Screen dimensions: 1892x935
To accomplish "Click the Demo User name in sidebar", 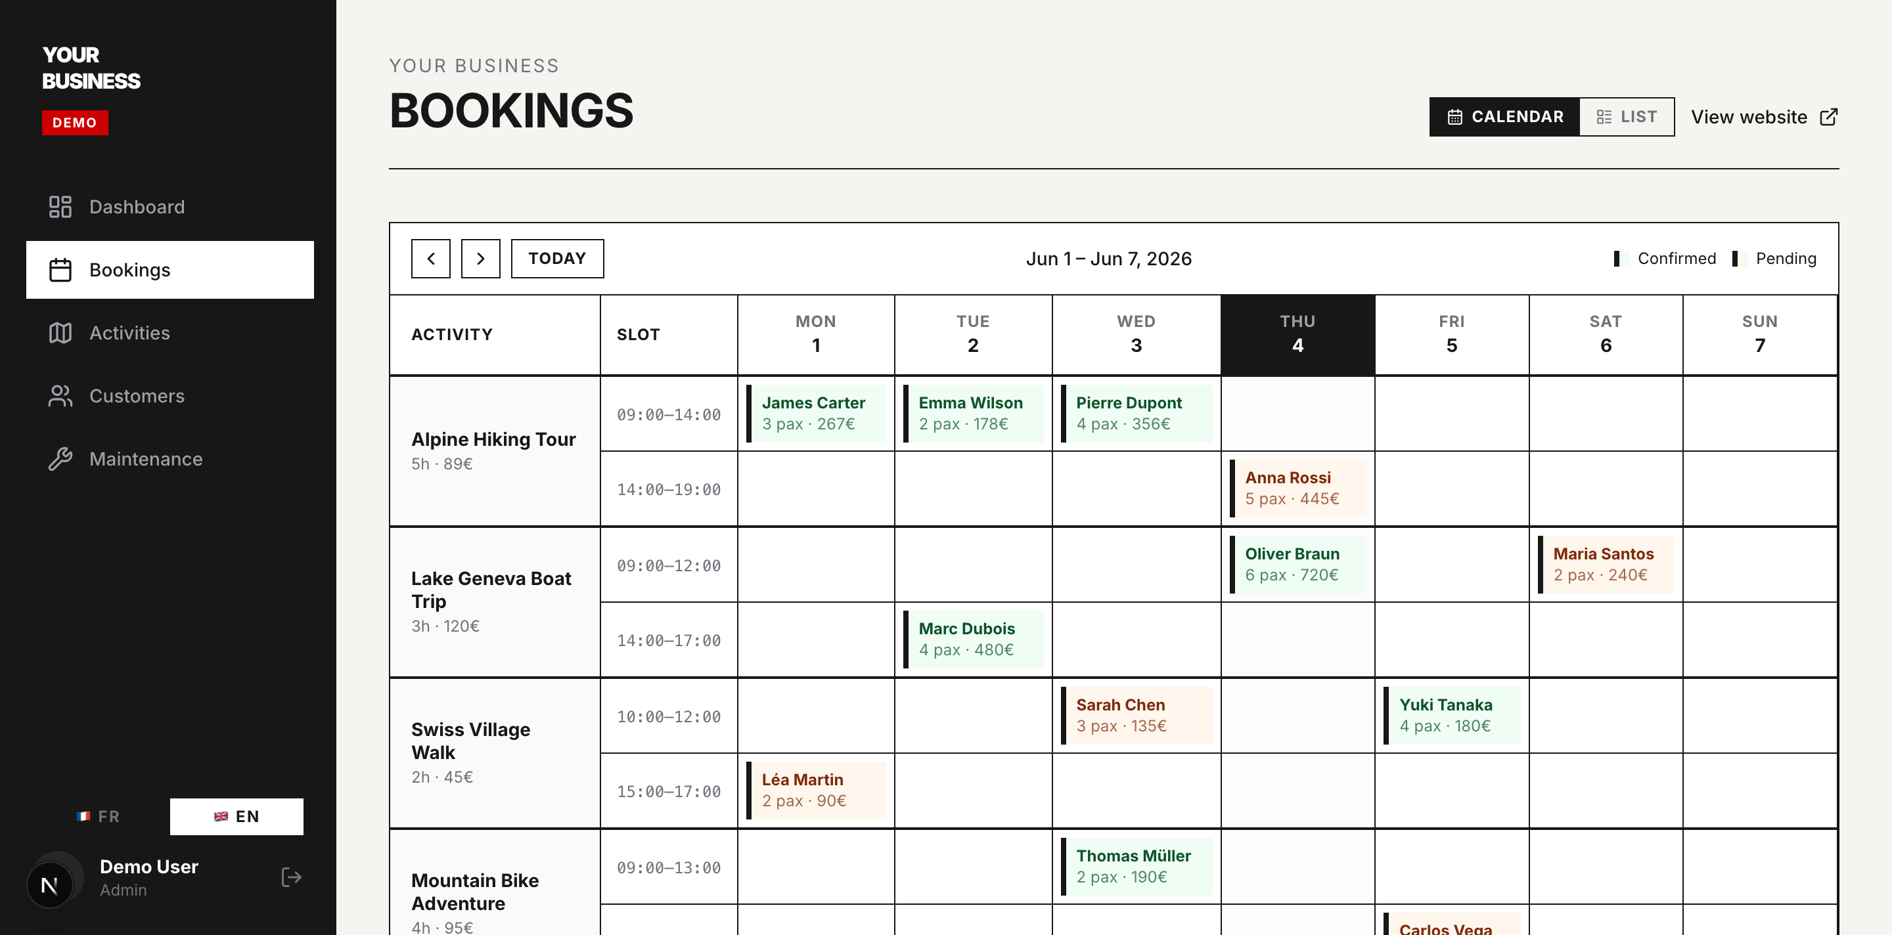I will point(149,867).
